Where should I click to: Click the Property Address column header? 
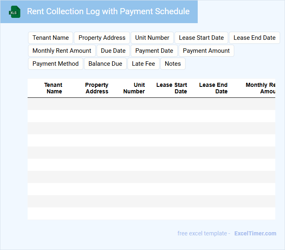97,88
